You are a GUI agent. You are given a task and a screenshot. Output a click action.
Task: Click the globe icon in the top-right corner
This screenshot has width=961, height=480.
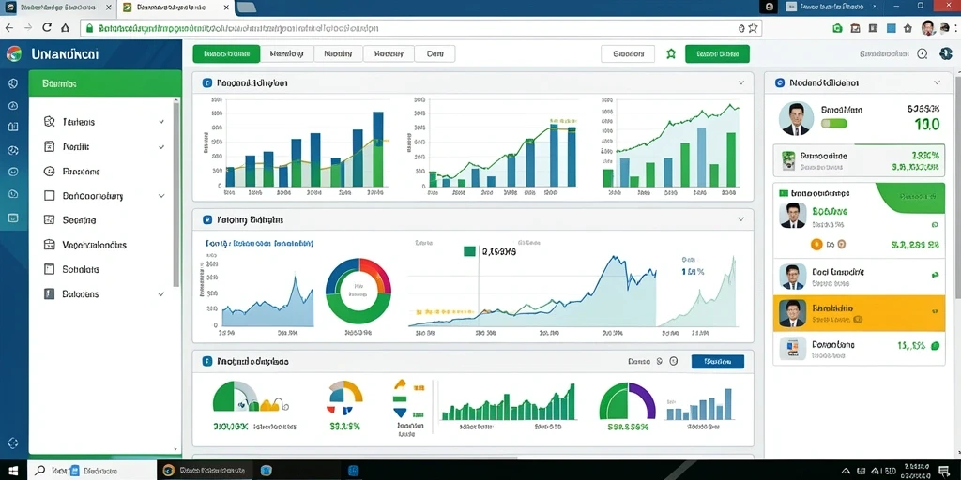[x=945, y=53]
